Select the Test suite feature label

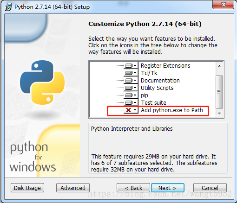pos(153,102)
